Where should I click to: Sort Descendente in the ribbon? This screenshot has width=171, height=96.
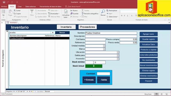tap(41, 14)
